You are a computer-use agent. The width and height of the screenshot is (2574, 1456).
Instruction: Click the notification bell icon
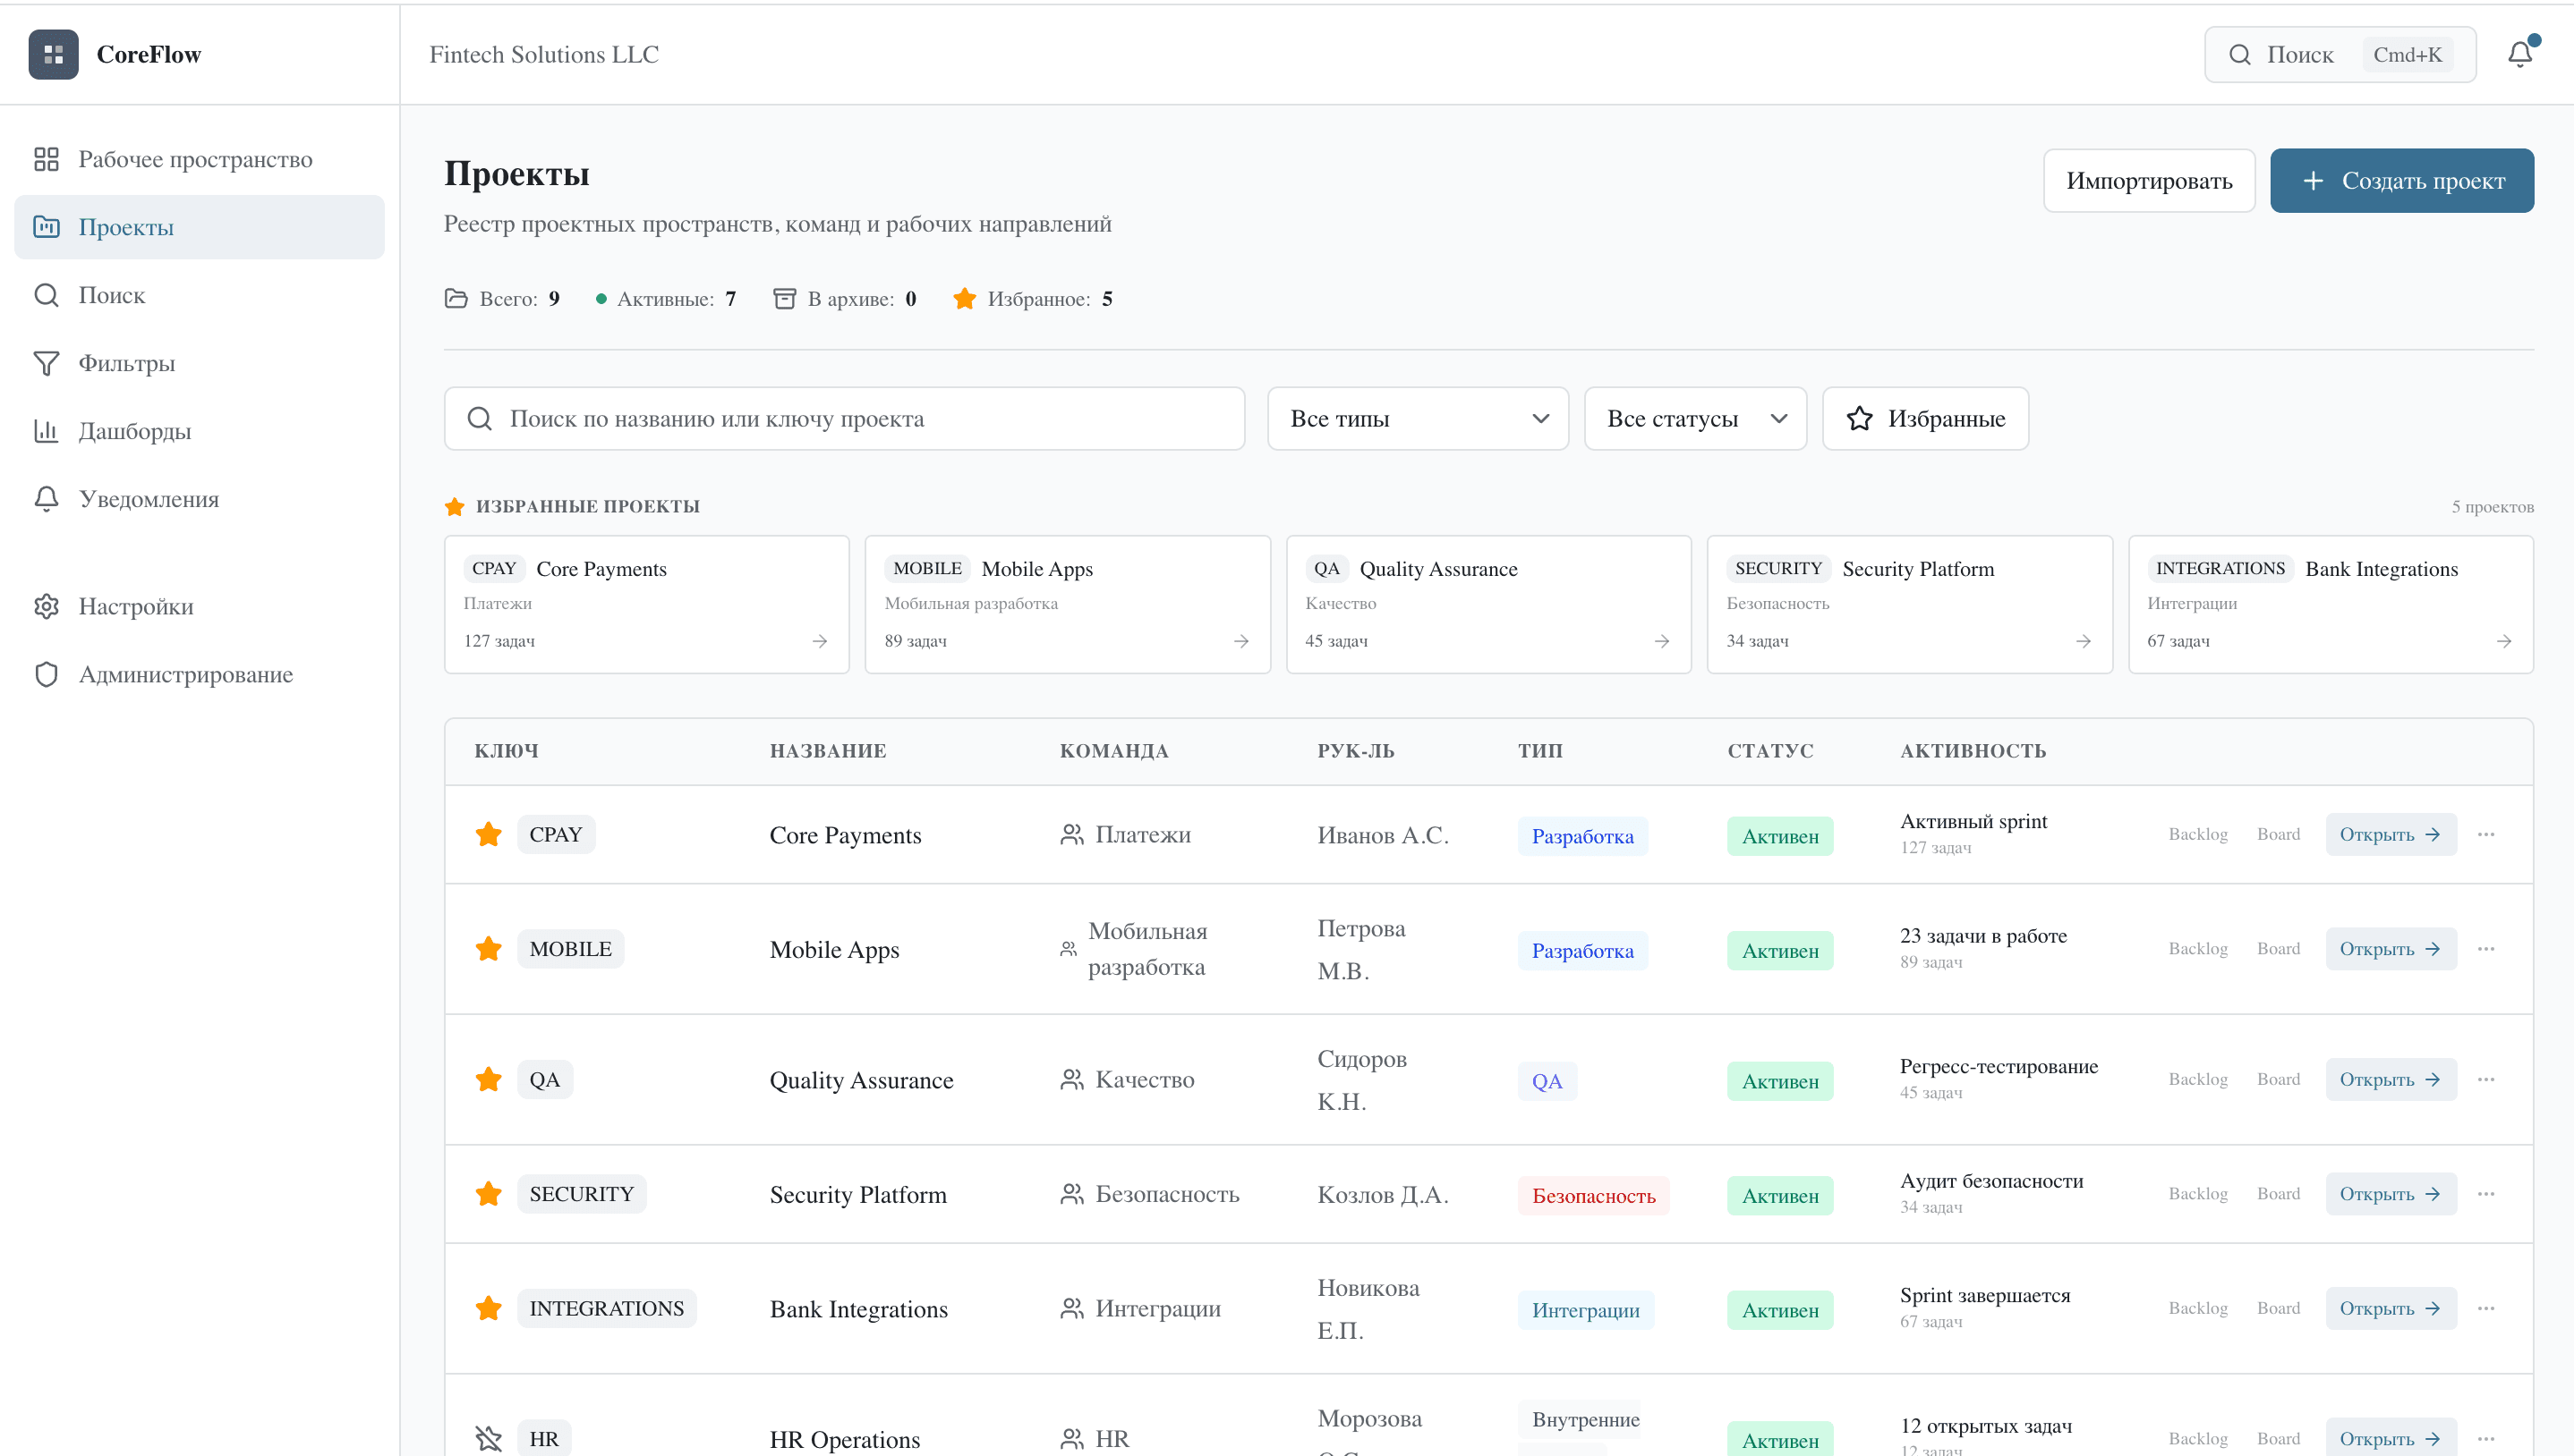tap(2518, 54)
